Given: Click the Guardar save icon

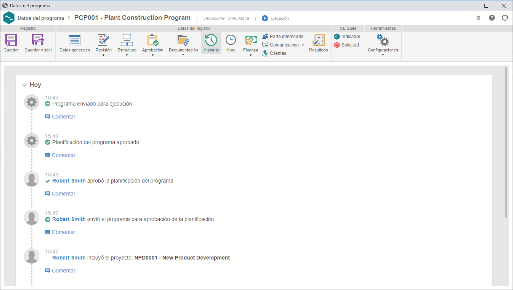Looking at the screenshot, I should click(x=11, y=40).
